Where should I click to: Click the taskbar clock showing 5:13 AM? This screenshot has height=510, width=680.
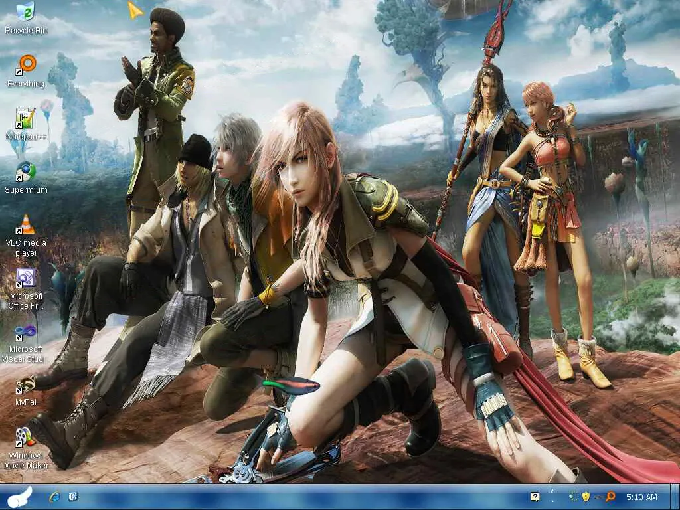(x=642, y=497)
